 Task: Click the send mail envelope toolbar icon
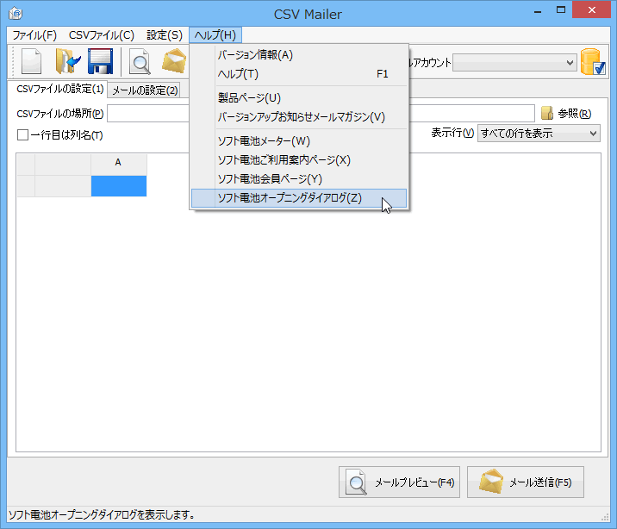174,63
